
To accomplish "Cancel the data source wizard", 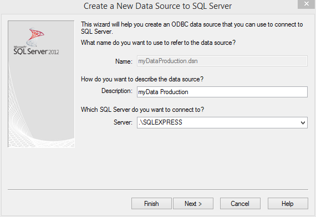I will pos(240,204).
